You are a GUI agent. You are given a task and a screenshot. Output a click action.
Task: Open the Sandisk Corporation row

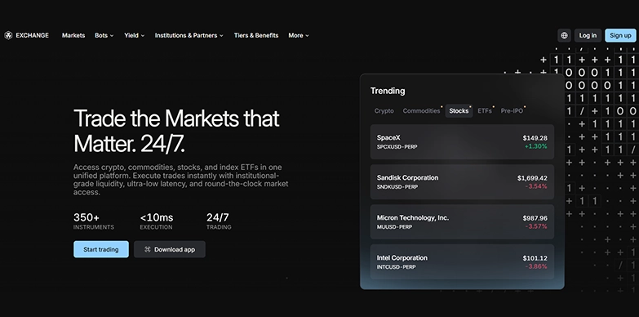click(462, 181)
